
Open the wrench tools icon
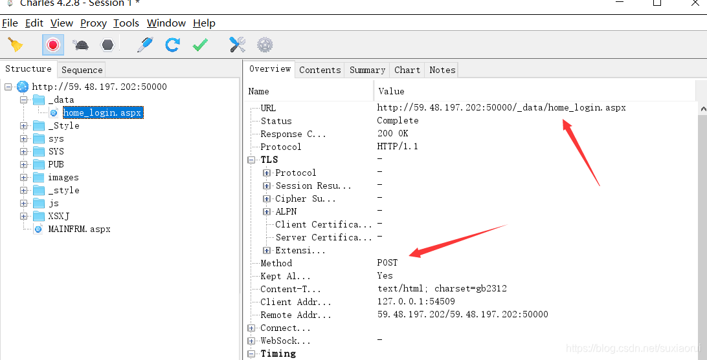pos(237,45)
